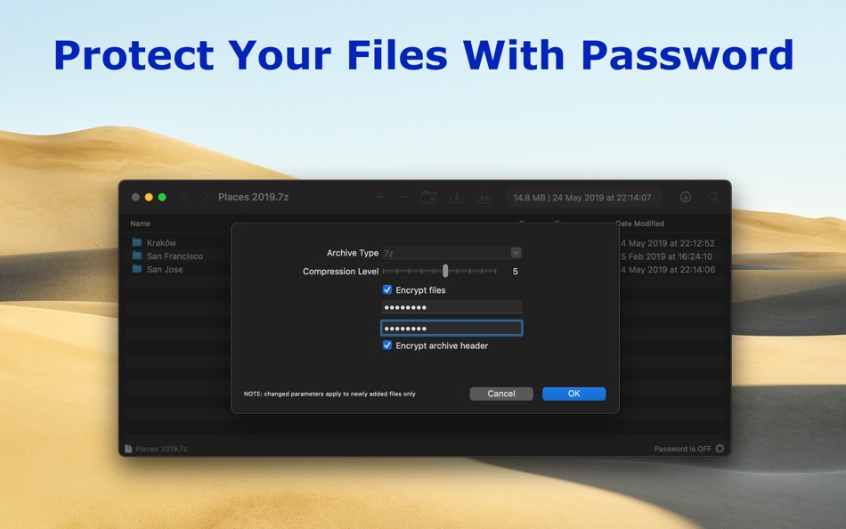Screen dimensions: 846x529
Task: Click the Cancel button
Action: [x=501, y=394]
